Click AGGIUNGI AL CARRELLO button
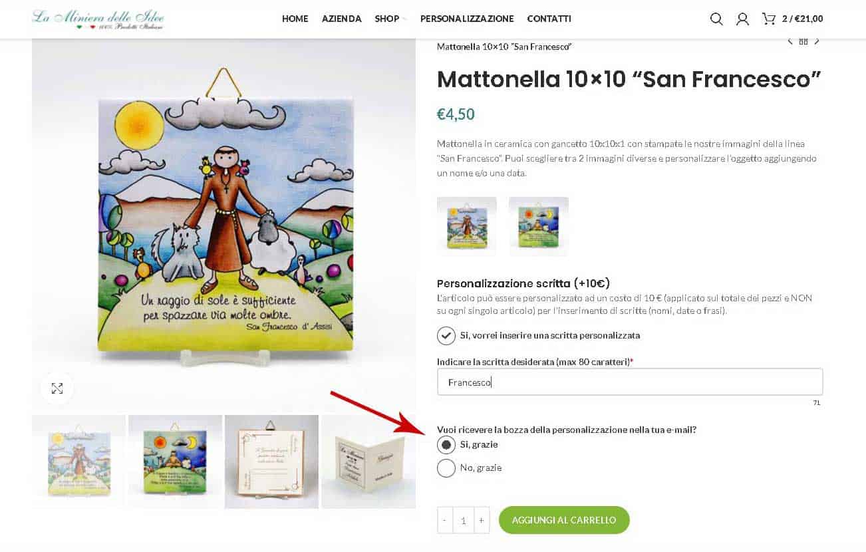The image size is (866, 552). [564, 520]
